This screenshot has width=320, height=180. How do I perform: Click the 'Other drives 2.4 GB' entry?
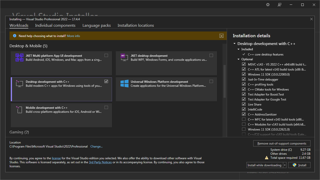pos(290,154)
